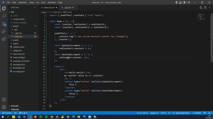Toggle the Secondary Side Bar layout button
Screen dimensions: 213x119
[x=184, y=2]
